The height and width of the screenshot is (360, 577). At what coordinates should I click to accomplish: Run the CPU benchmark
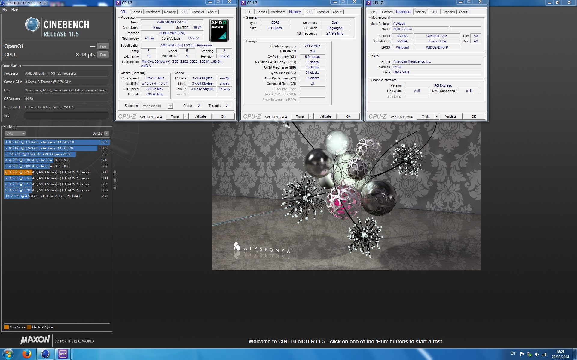[x=103, y=55]
